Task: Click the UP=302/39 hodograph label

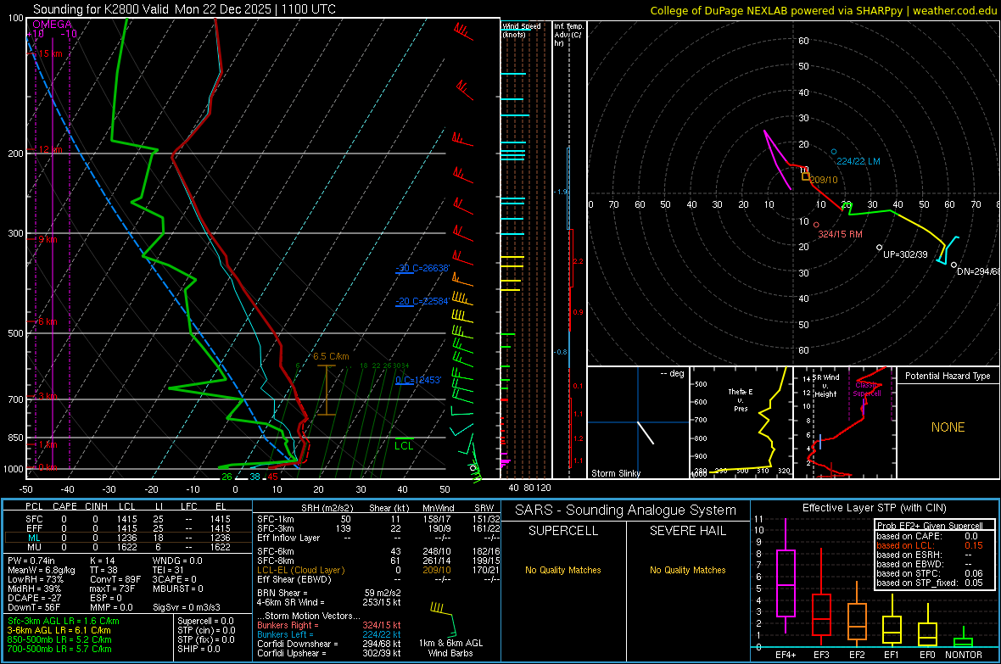Action: [905, 254]
